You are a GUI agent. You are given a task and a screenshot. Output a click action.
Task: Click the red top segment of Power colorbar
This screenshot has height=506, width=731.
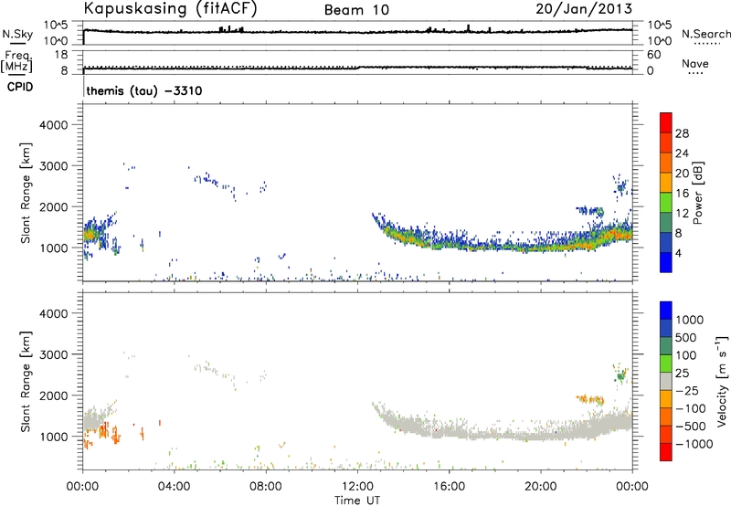666,122
